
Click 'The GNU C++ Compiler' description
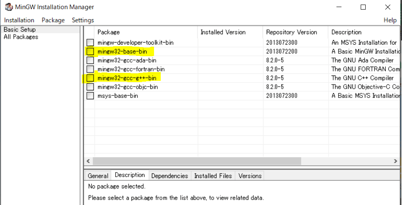point(362,78)
